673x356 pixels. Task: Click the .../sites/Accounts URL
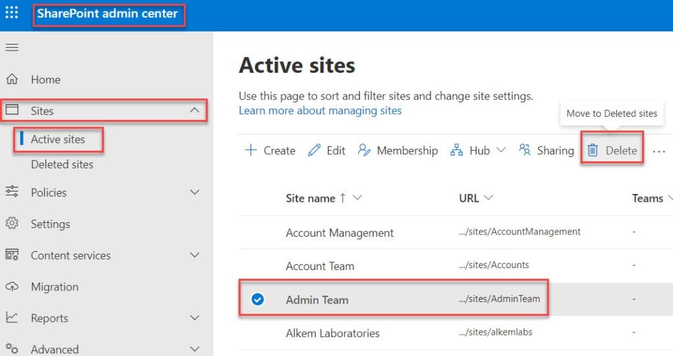pyautogui.click(x=494, y=265)
